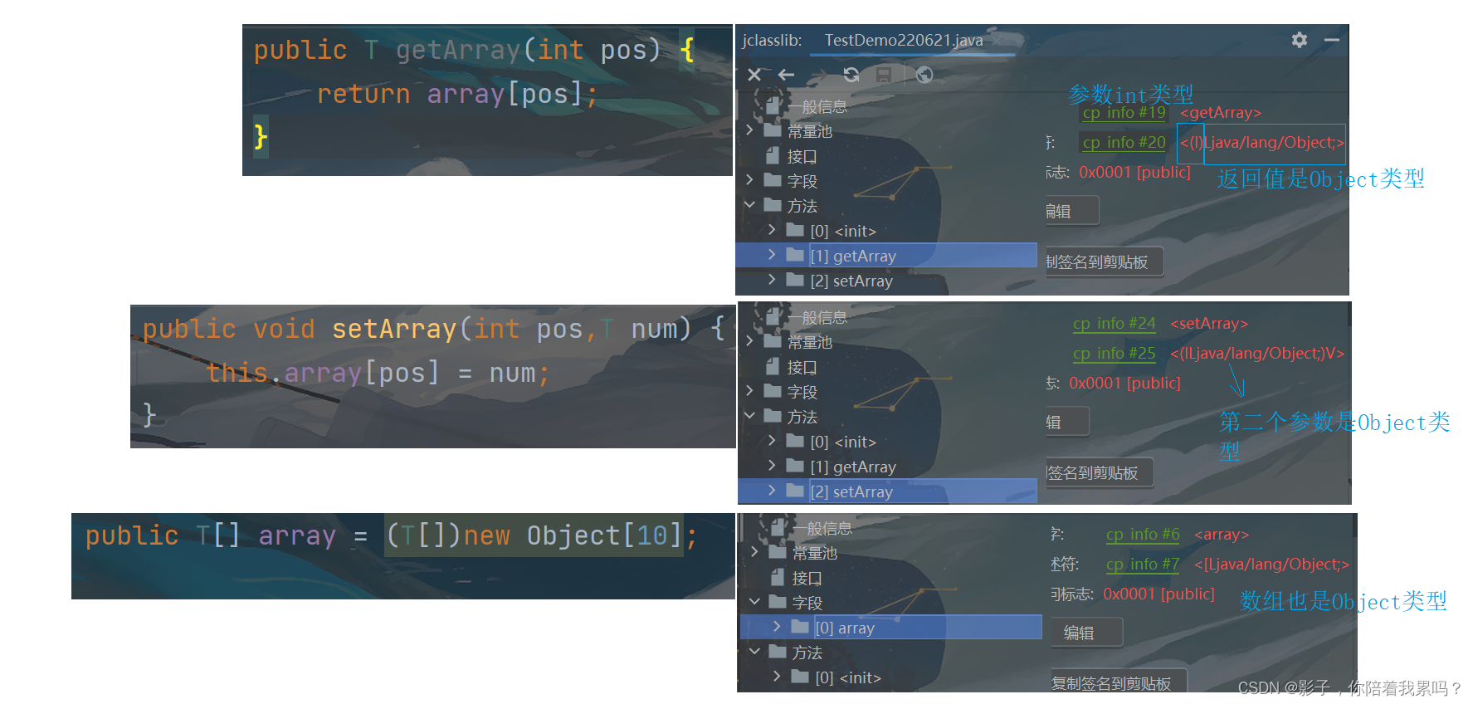The height and width of the screenshot is (704, 1473).
Task: Save modified class with the floppy icon
Action: tap(884, 75)
